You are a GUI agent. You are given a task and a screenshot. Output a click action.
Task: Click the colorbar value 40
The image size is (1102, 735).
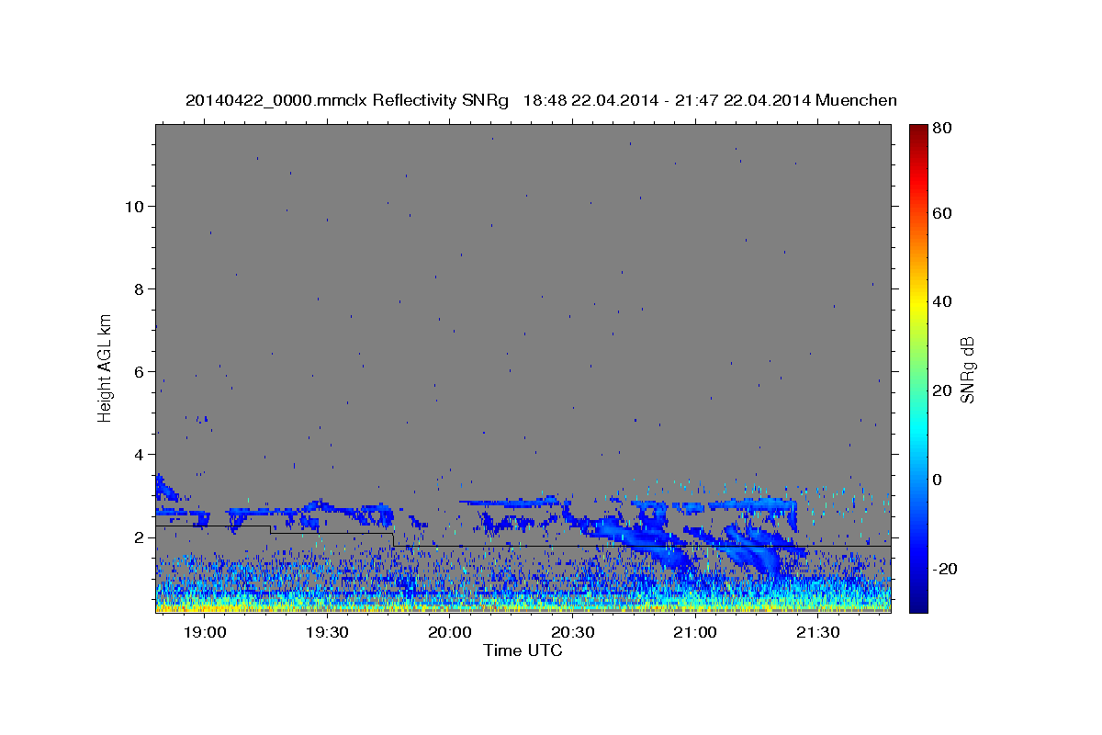942,301
